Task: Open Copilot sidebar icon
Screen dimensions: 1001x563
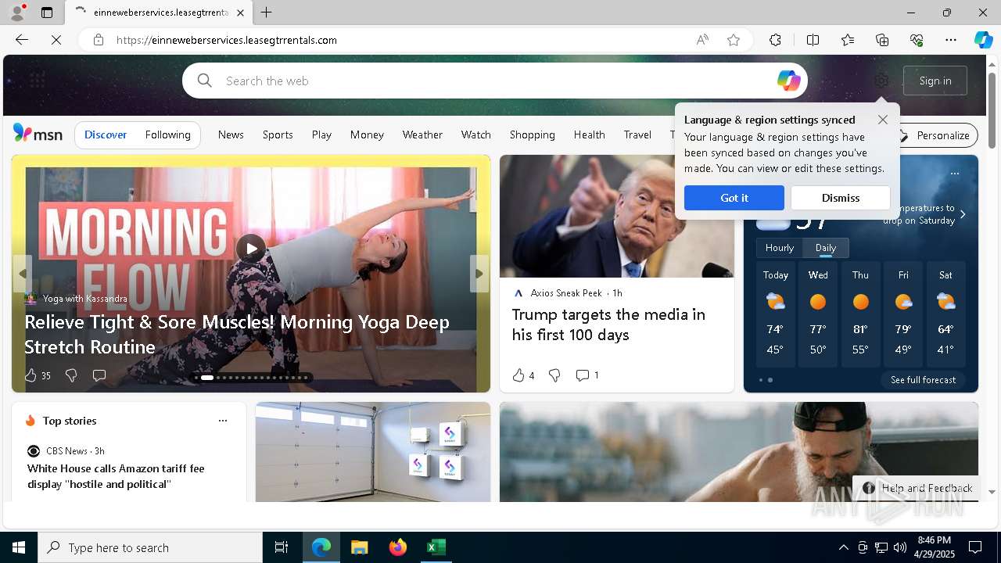Action: coord(983,40)
